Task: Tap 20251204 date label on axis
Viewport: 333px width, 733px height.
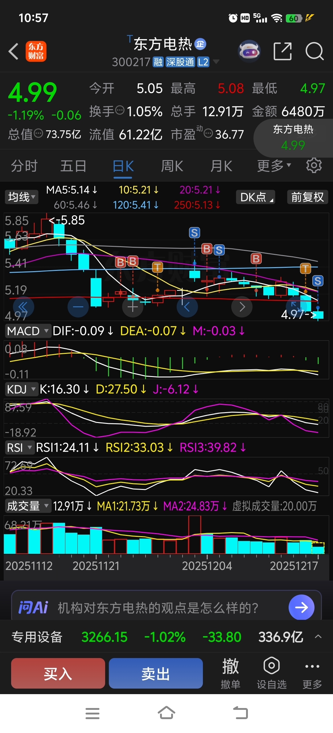Action: point(207,565)
